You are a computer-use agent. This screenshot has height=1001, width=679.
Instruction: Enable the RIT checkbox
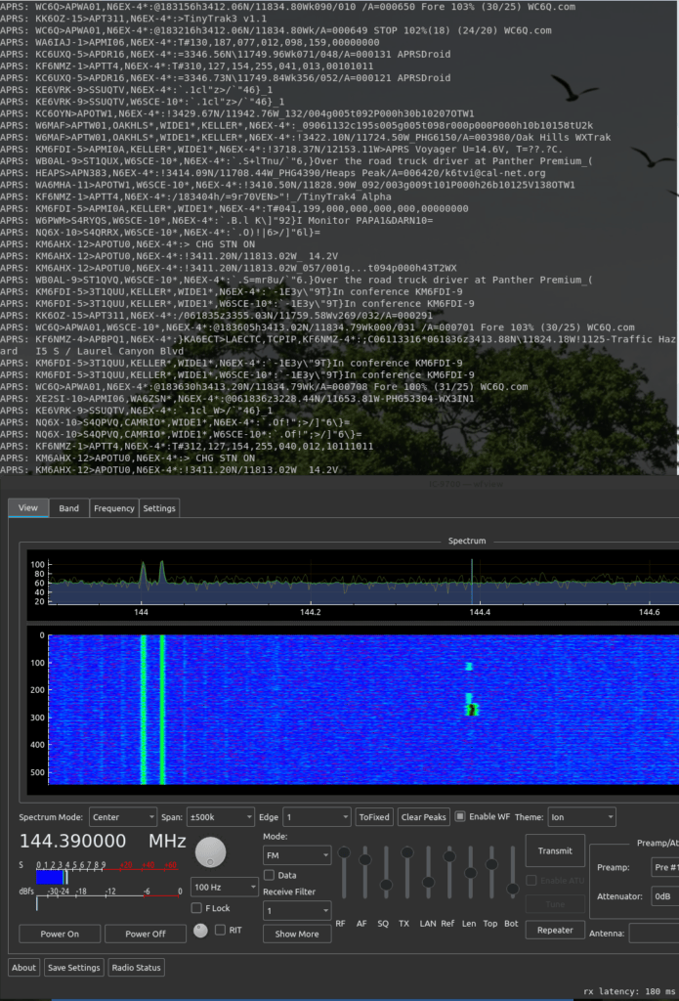click(220, 930)
